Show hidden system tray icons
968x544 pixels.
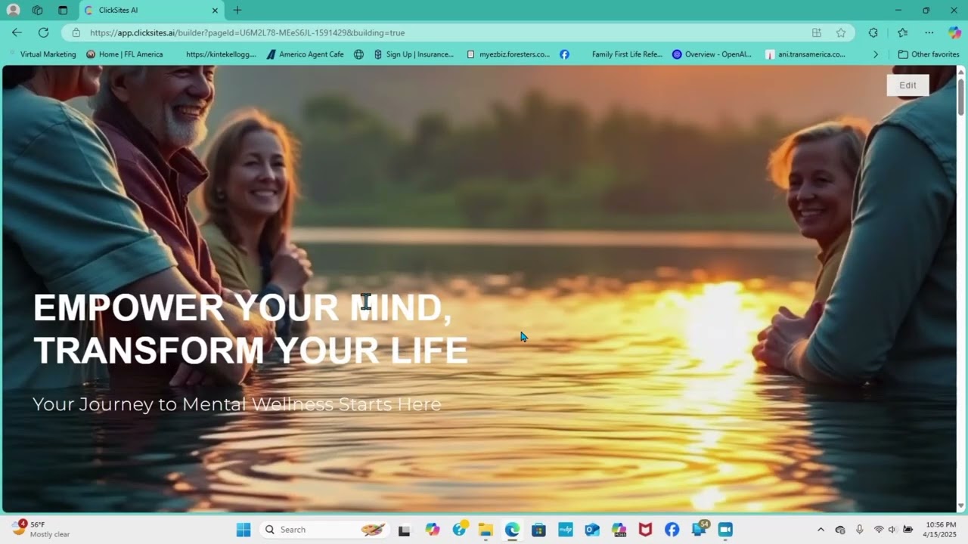(821, 530)
